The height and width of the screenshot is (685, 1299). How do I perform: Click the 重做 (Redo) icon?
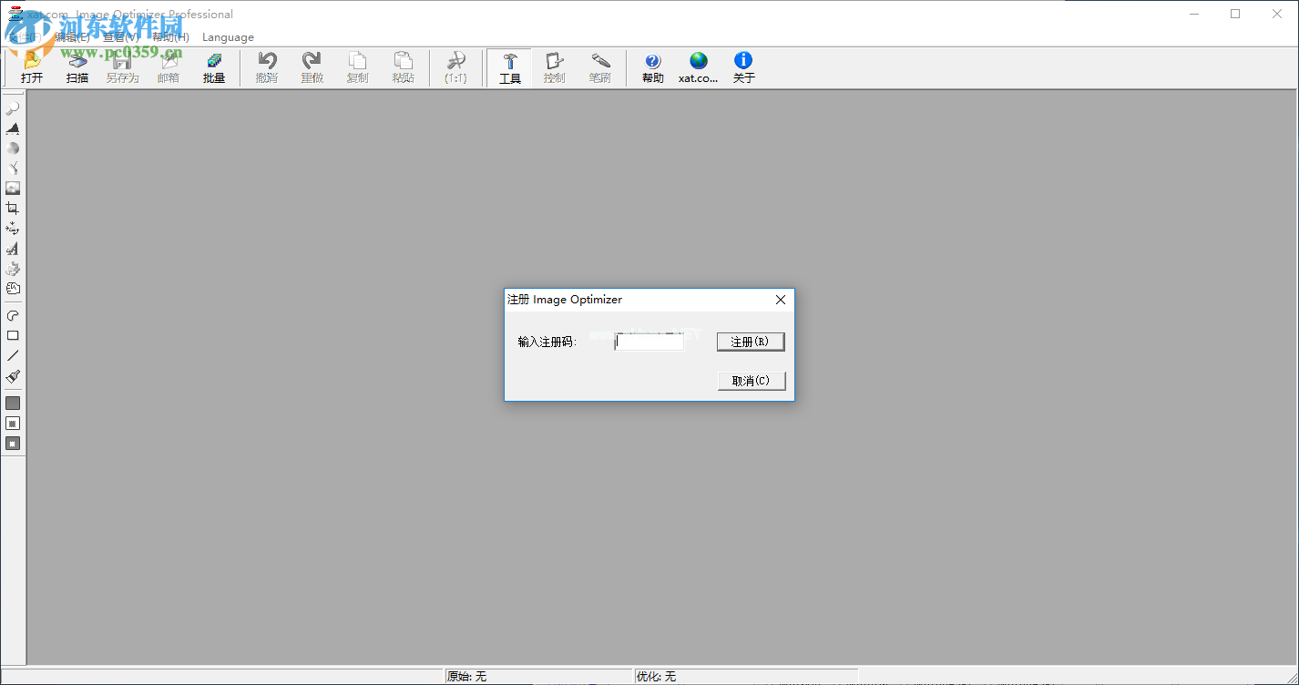312,67
